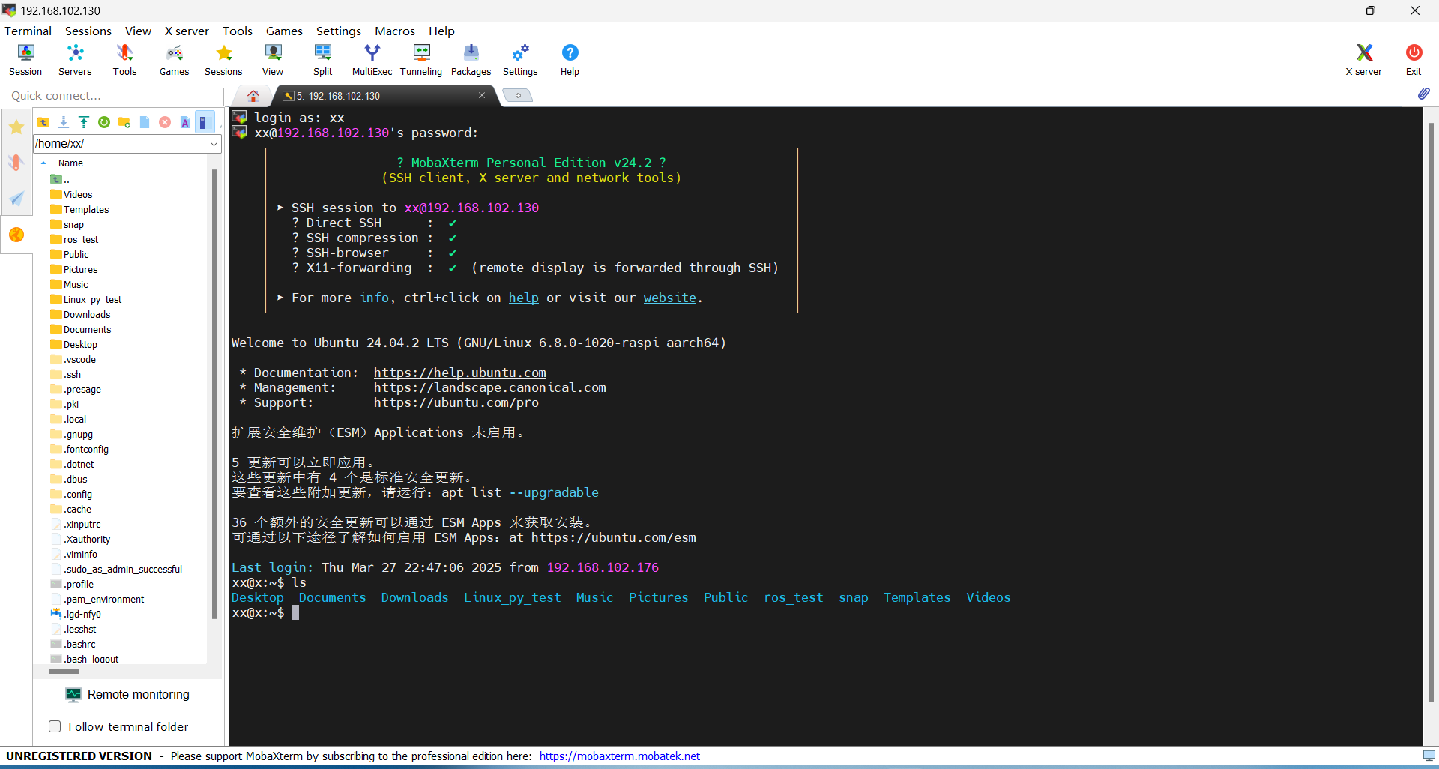Split the terminal view

[x=322, y=60]
